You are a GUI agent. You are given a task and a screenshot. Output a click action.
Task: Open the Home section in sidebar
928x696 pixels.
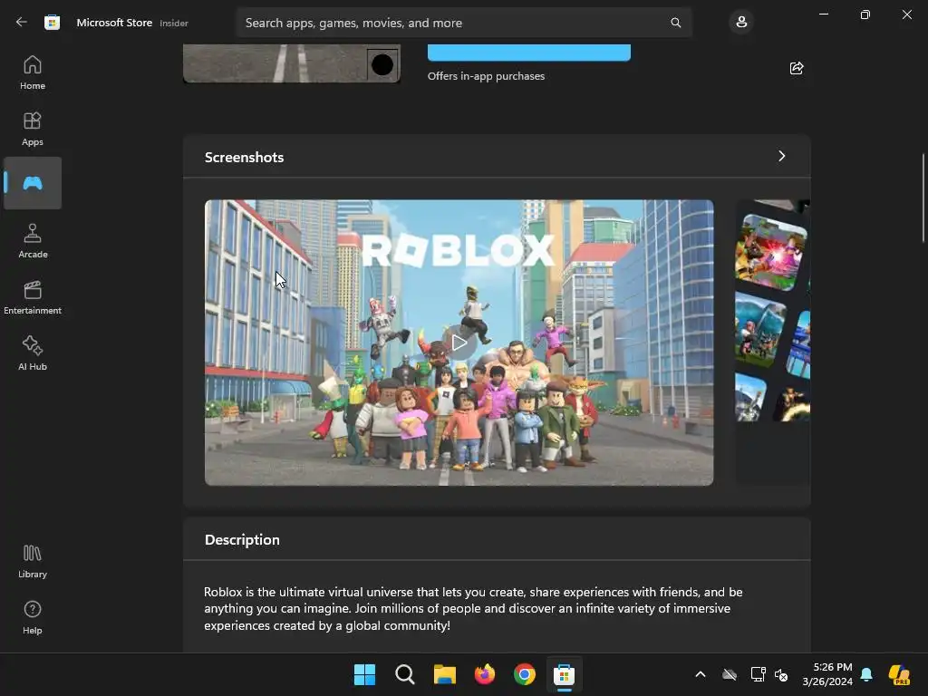[33, 72]
